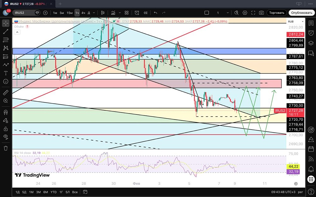Select the trend line drawing tool
The width and height of the screenshot is (316, 197).
pyautogui.click(x=6, y=32)
